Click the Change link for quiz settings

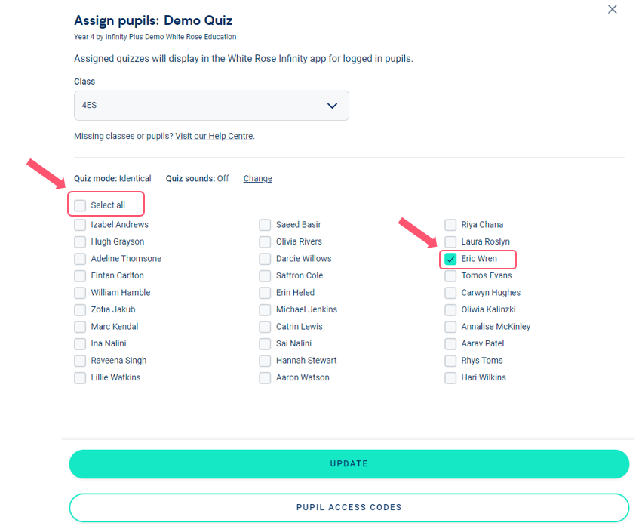257,179
